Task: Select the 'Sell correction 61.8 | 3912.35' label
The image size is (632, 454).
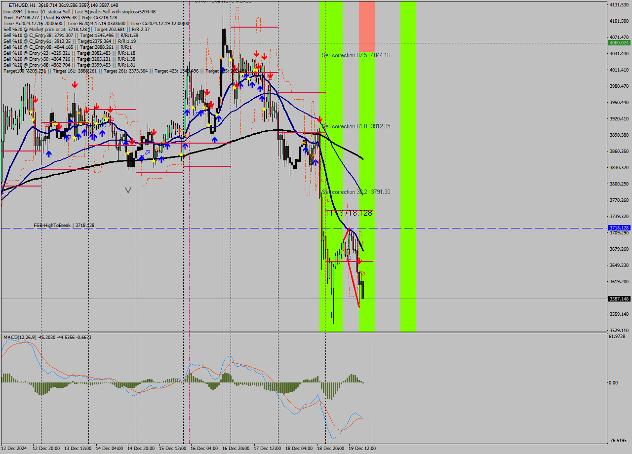Action: point(356,126)
